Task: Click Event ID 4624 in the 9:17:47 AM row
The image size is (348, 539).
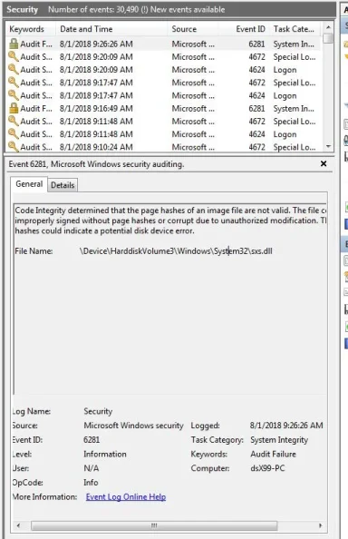Action: click(x=257, y=95)
